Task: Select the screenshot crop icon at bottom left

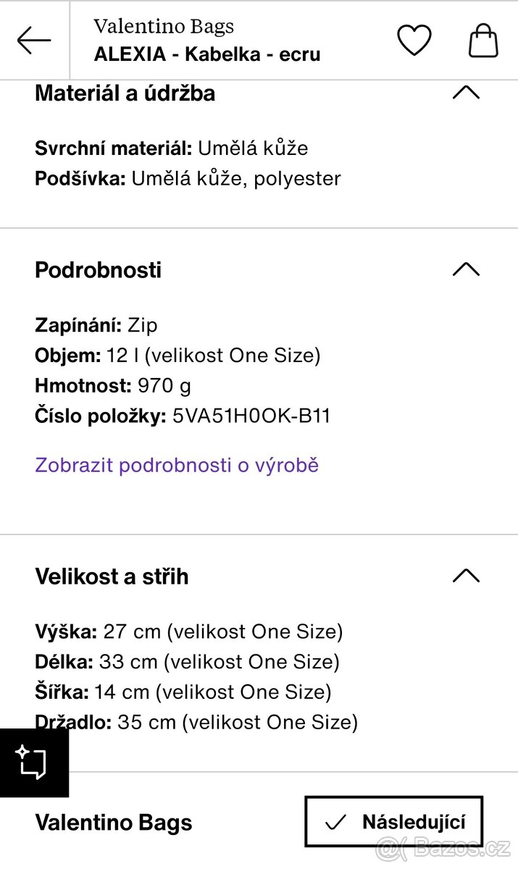Action: (x=33, y=762)
